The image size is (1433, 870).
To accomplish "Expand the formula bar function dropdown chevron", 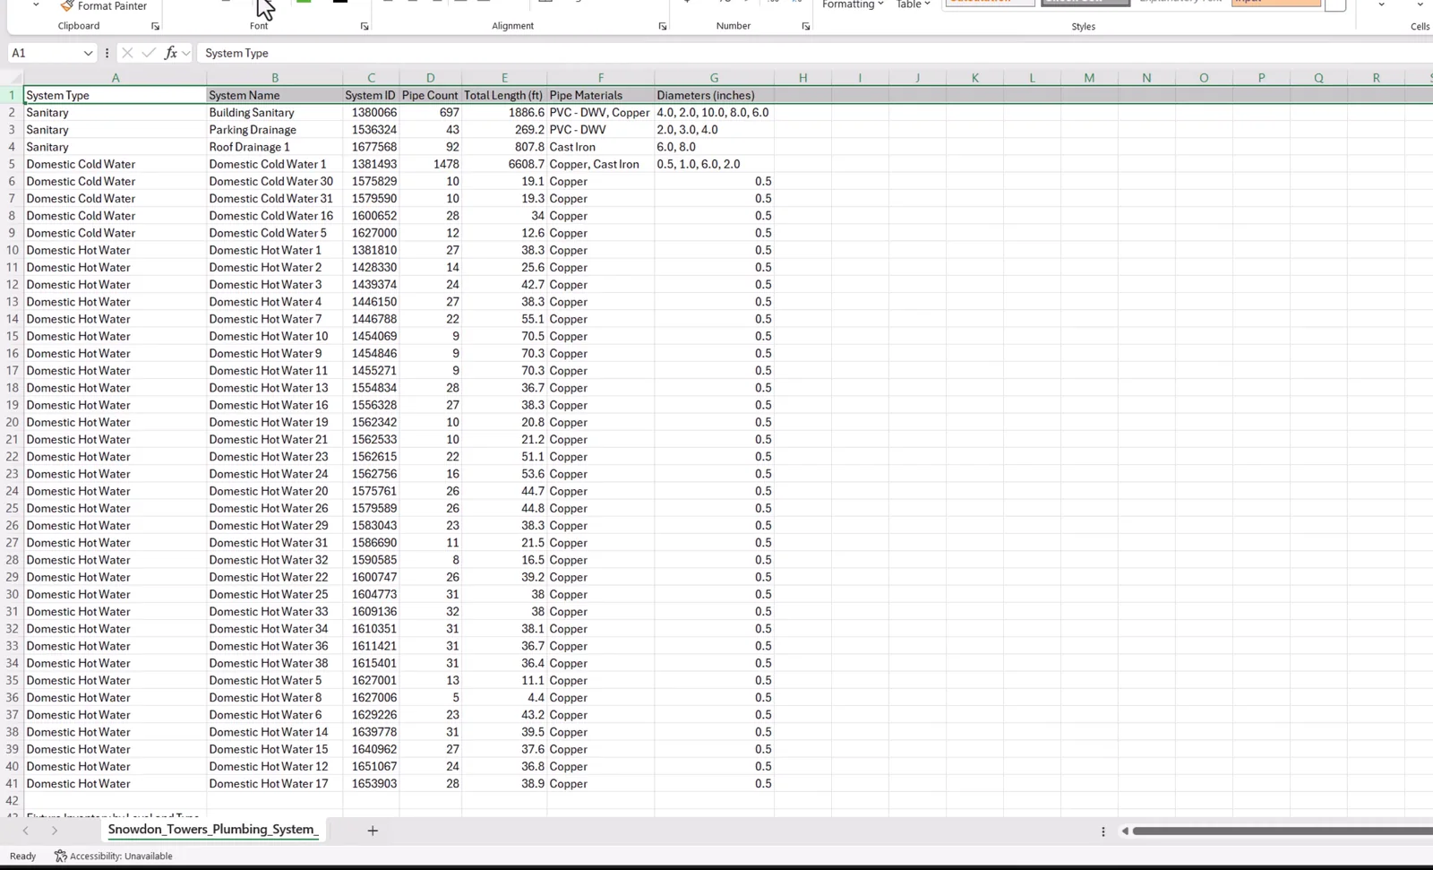I will tap(185, 53).
